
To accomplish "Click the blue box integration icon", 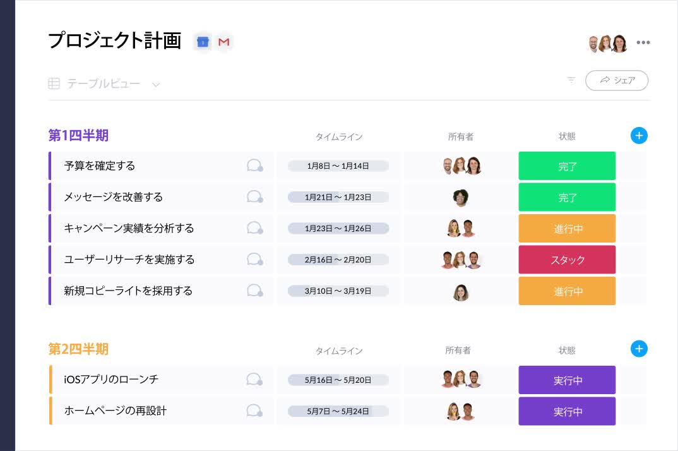I will coord(203,42).
